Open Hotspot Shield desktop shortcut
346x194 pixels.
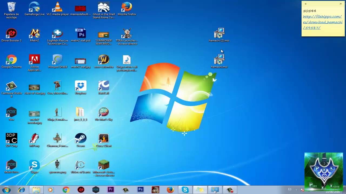(x=58, y=61)
